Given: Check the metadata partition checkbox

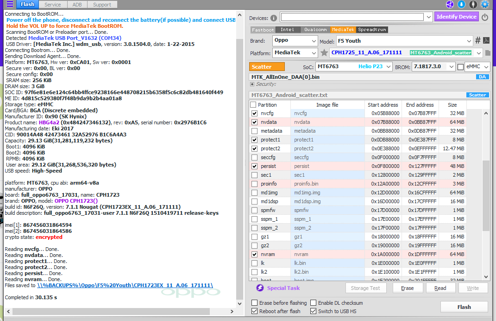Looking at the screenshot, I should [254, 131].
